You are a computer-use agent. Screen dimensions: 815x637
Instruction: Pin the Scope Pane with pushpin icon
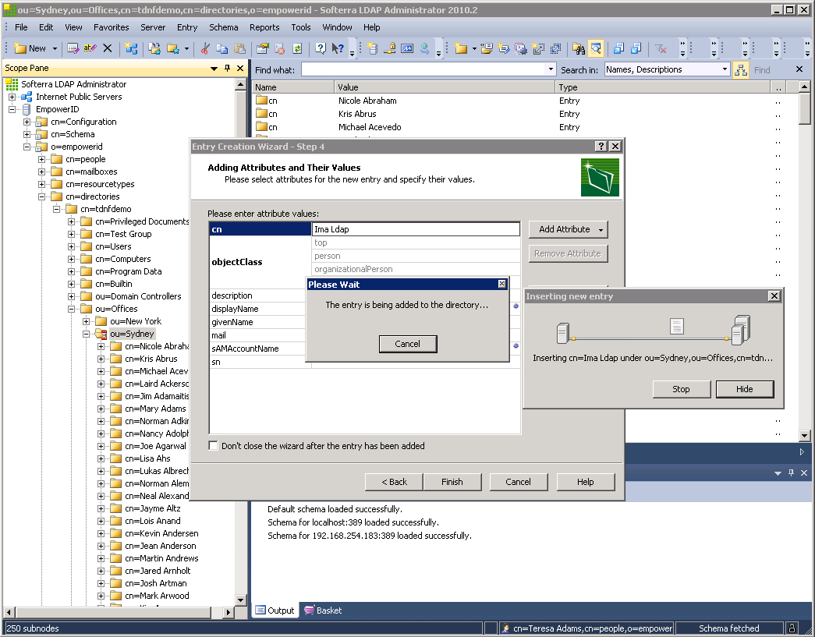(227, 69)
